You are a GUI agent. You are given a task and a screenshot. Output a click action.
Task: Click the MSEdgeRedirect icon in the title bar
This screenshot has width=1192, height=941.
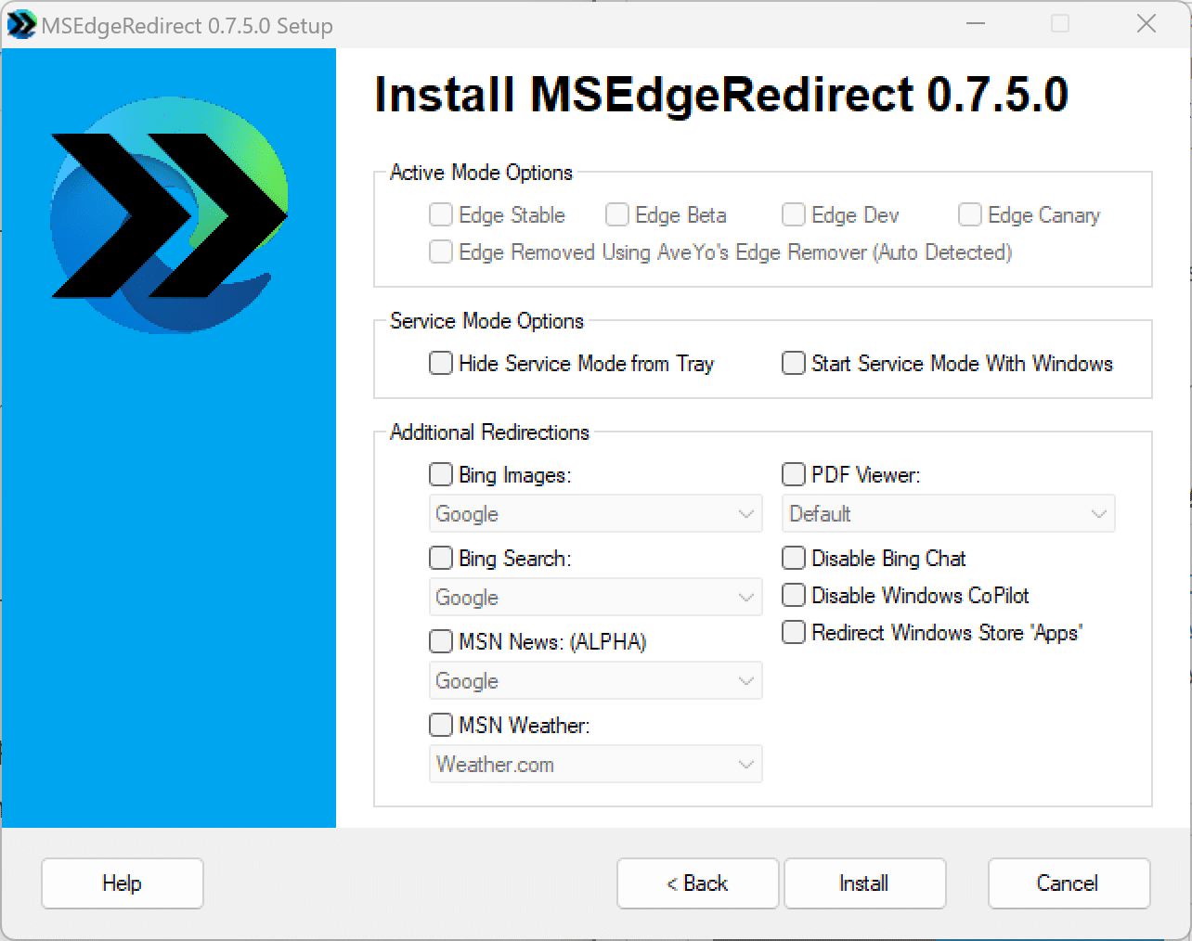20,24
